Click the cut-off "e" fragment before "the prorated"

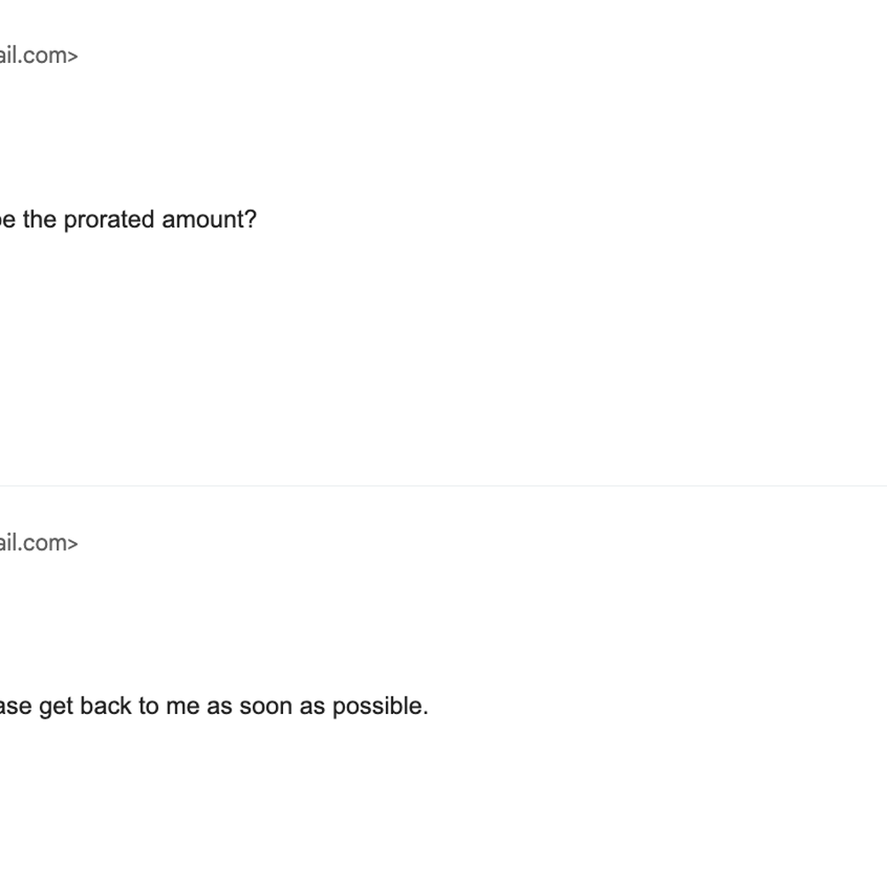[x=8, y=221]
